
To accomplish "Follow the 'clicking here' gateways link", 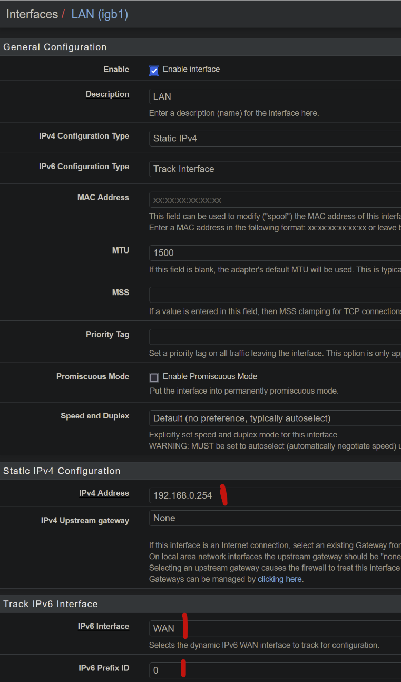I will (x=279, y=579).
